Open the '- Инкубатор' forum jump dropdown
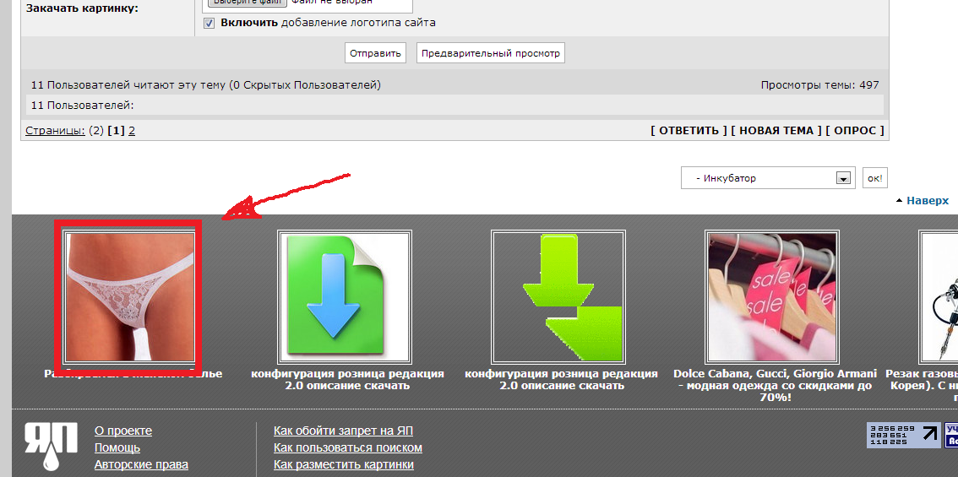This screenshot has height=477, width=958. [768, 178]
